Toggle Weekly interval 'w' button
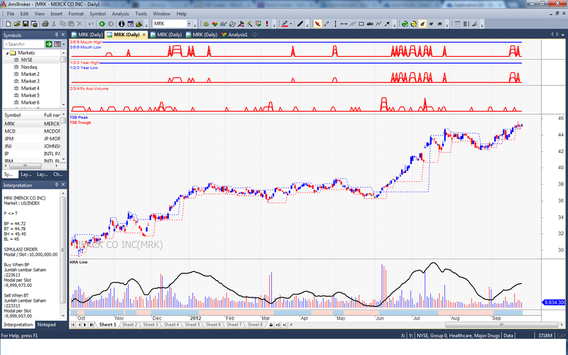 coord(431,24)
